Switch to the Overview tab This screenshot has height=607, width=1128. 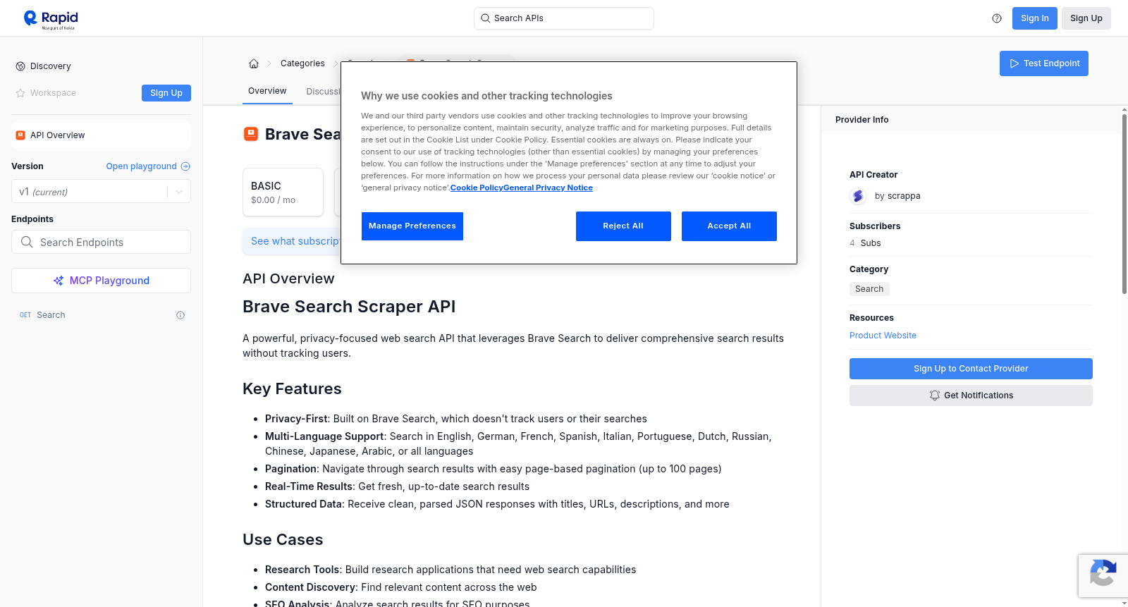[x=267, y=91]
